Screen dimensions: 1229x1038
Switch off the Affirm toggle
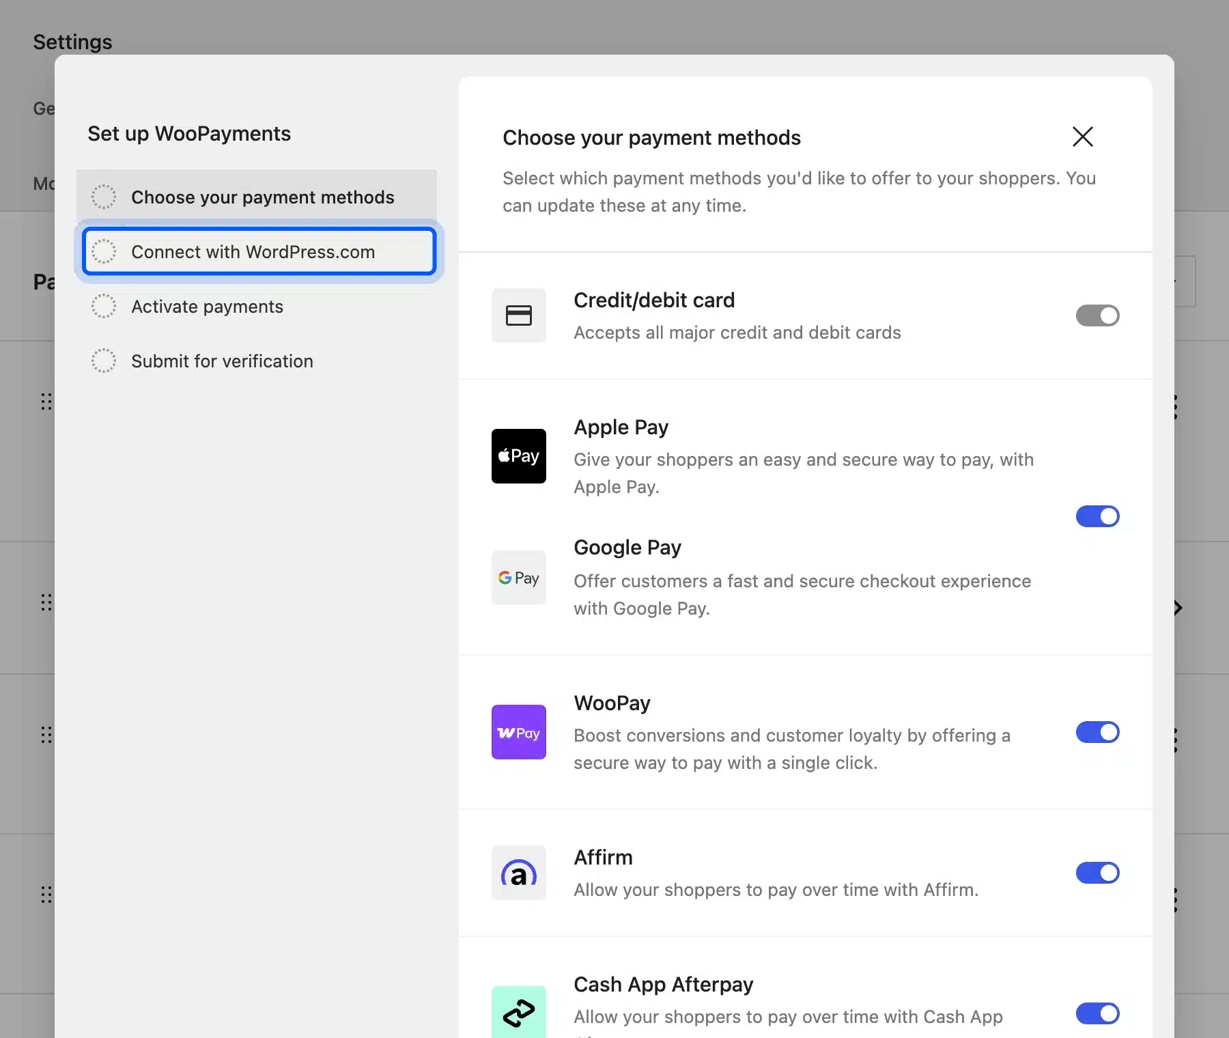pos(1097,873)
